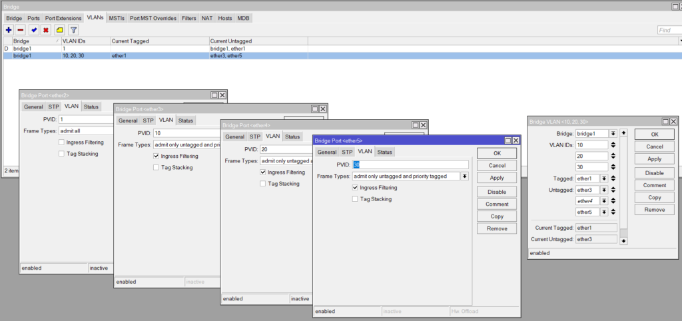
Task: Click the blue plus Add icon
Action: (9, 30)
